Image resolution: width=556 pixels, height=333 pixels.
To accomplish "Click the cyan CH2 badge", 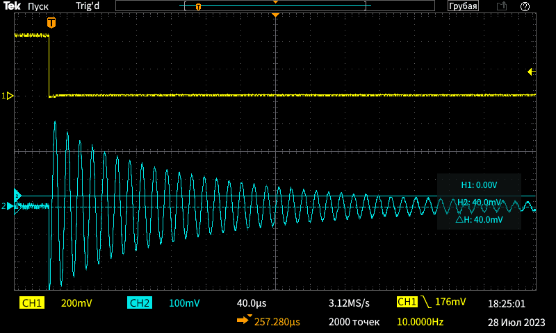I will click(140, 303).
